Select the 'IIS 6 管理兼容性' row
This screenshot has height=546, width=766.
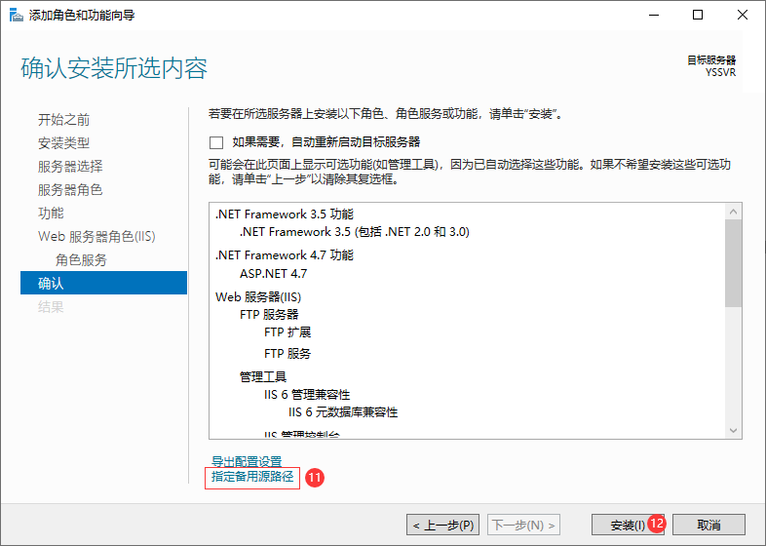coord(307,395)
